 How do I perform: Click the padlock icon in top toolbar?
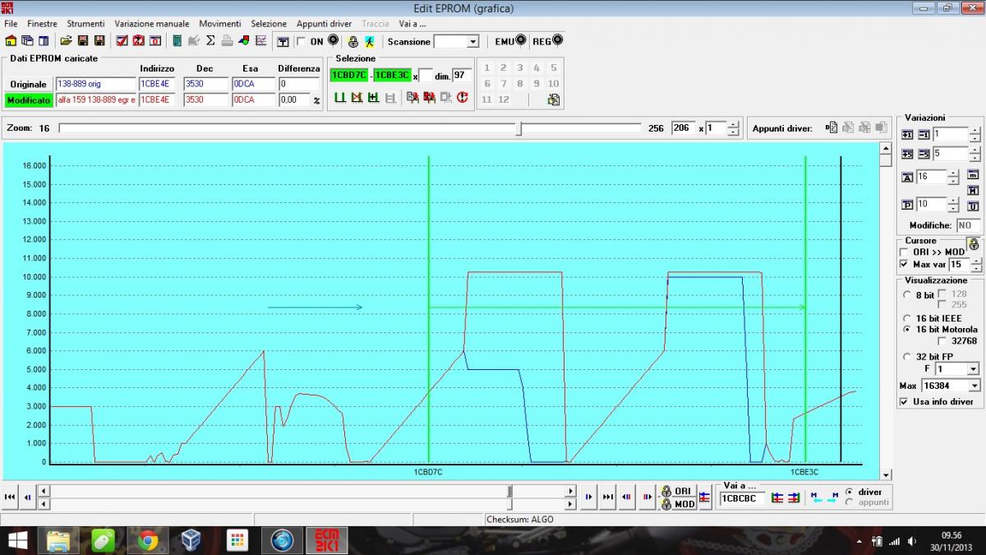pyautogui.click(x=353, y=41)
